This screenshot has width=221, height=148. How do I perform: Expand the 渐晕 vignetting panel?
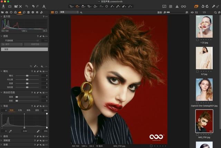click(1, 145)
